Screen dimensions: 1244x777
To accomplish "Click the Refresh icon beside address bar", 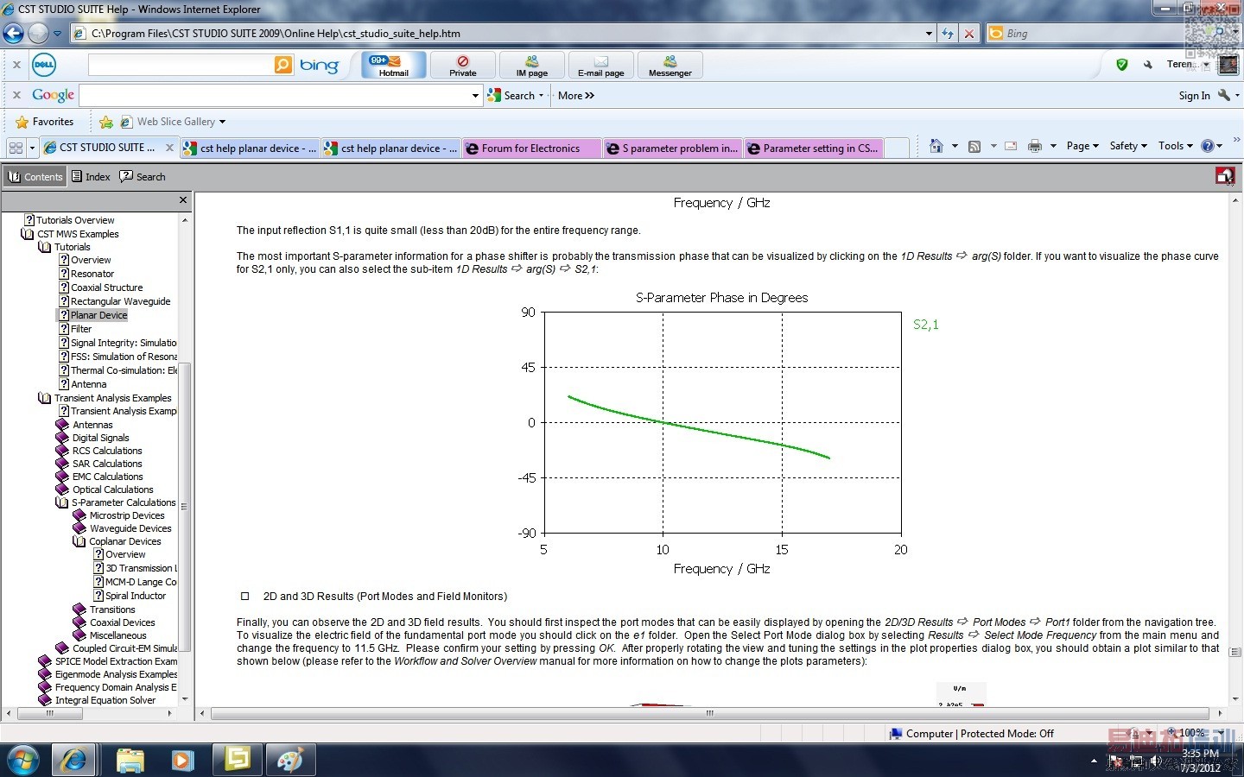I will (x=948, y=34).
